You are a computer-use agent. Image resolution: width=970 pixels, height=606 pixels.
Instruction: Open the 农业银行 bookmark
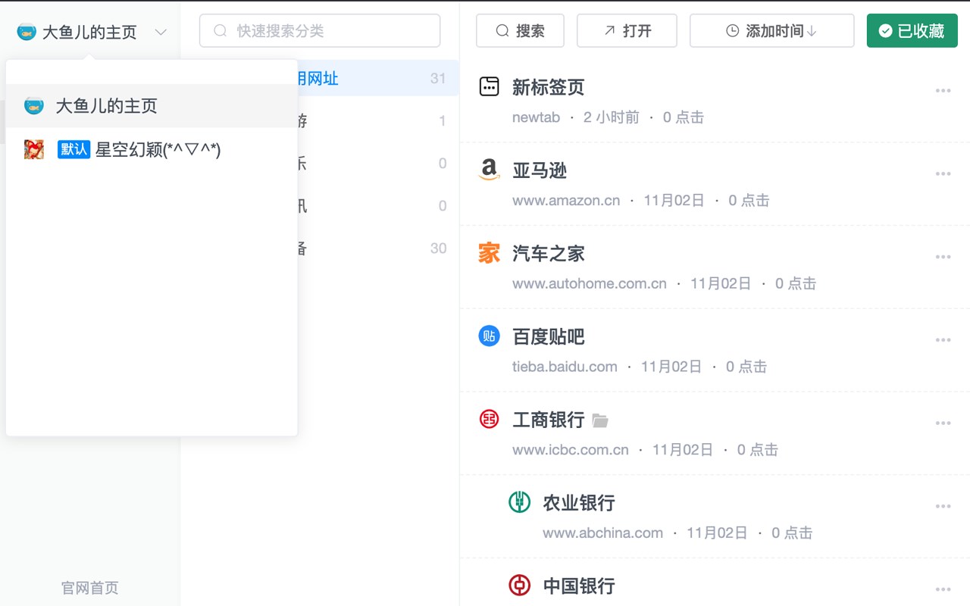click(579, 503)
